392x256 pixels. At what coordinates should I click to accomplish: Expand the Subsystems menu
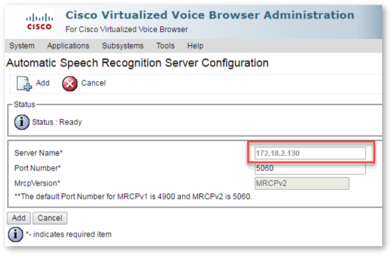coord(123,45)
